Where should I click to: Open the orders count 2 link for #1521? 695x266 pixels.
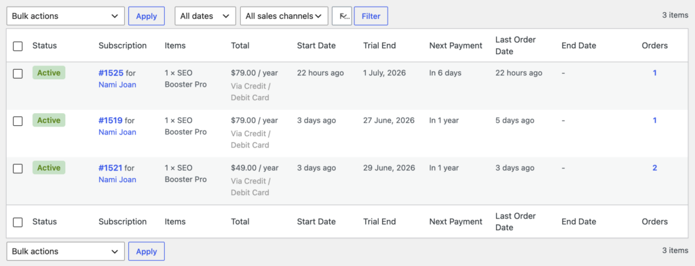(x=655, y=168)
